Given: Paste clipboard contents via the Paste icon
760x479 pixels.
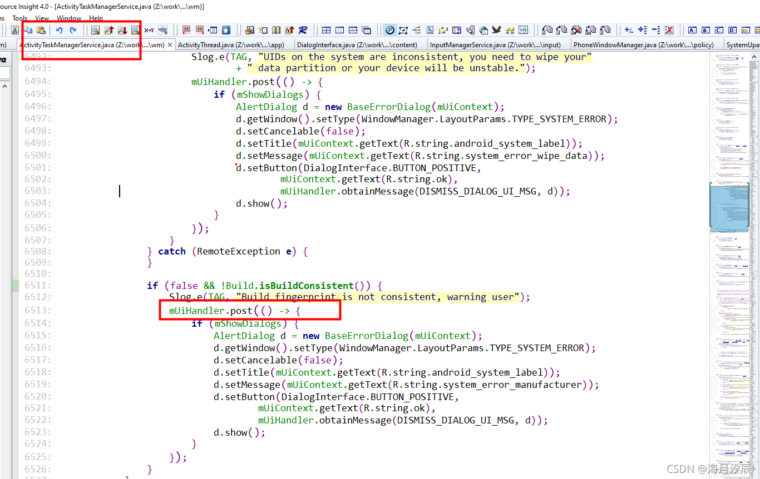Looking at the screenshot, I should pos(41,31).
